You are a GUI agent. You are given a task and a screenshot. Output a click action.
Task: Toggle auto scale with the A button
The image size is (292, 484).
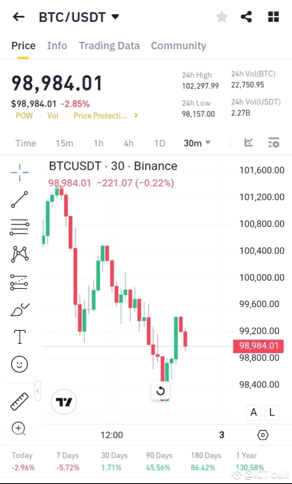[x=253, y=413]
